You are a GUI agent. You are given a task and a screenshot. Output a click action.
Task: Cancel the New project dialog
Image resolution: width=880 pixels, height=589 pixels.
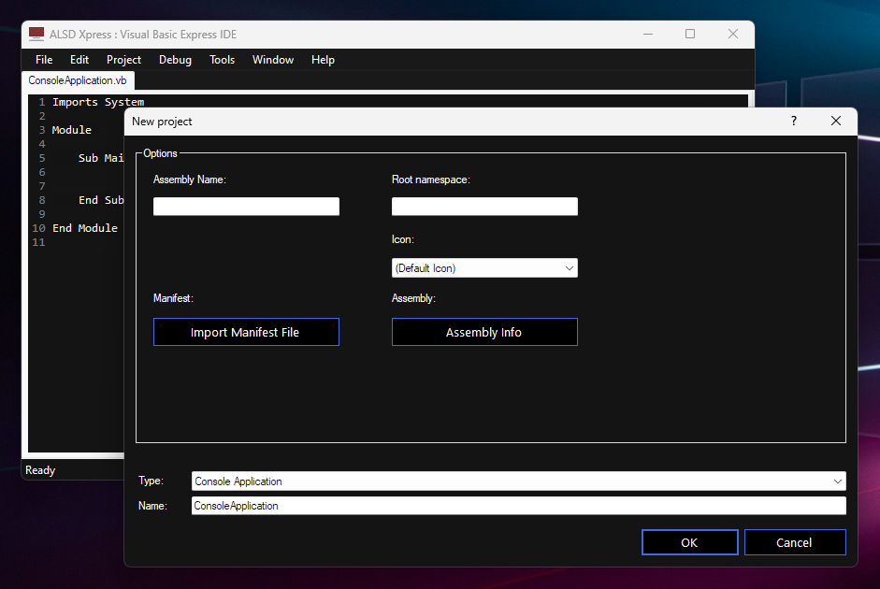(x=795, y=542)
